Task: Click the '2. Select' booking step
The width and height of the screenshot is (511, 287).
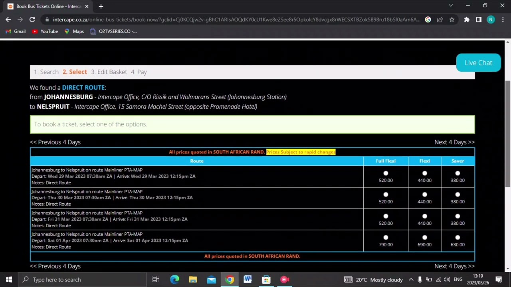Action: point(75,72)
